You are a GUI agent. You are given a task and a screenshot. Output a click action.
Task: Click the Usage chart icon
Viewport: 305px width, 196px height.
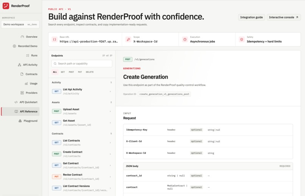pos(26,83)
